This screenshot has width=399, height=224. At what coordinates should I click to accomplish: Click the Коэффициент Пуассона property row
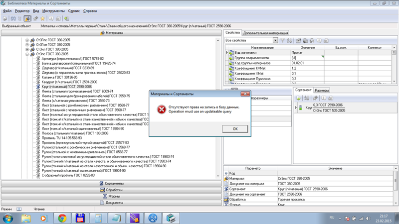(308, 79)
